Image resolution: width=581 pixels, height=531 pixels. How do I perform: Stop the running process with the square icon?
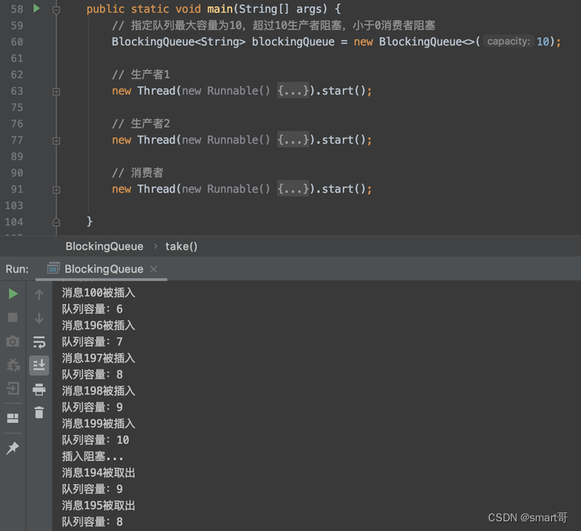click(x=13, y=317)
